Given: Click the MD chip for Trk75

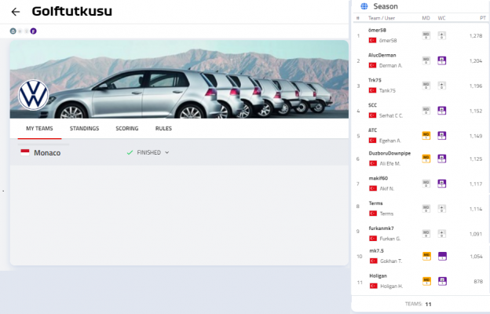Looking at the screenshot, I should coord(426,86).
